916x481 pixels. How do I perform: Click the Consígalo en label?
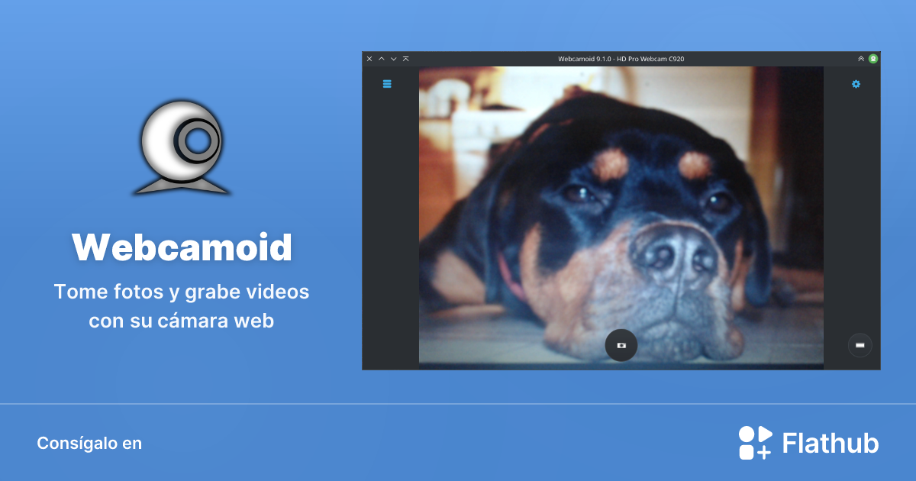[x=89, y=443]
